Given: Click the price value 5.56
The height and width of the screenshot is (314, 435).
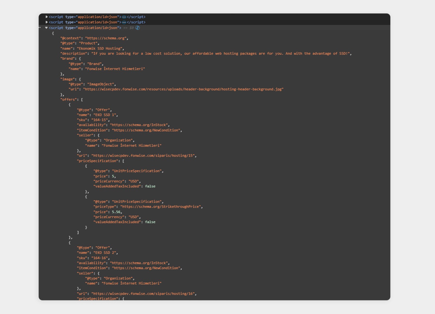Looking at the screenshot, I should [x=116, y=212].
